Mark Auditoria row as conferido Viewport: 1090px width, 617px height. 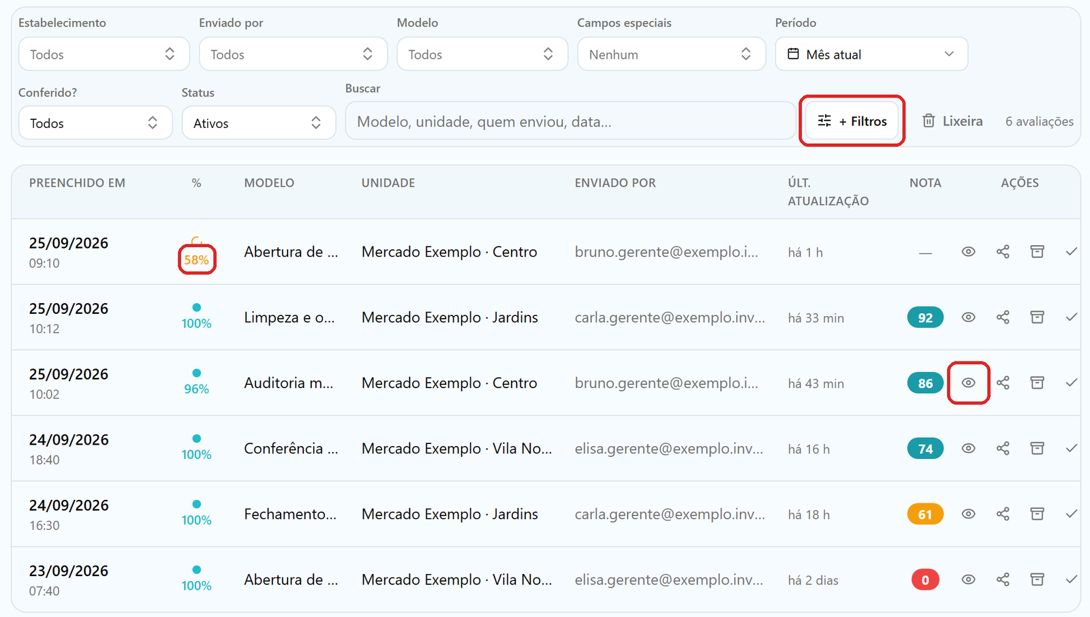1072,383
